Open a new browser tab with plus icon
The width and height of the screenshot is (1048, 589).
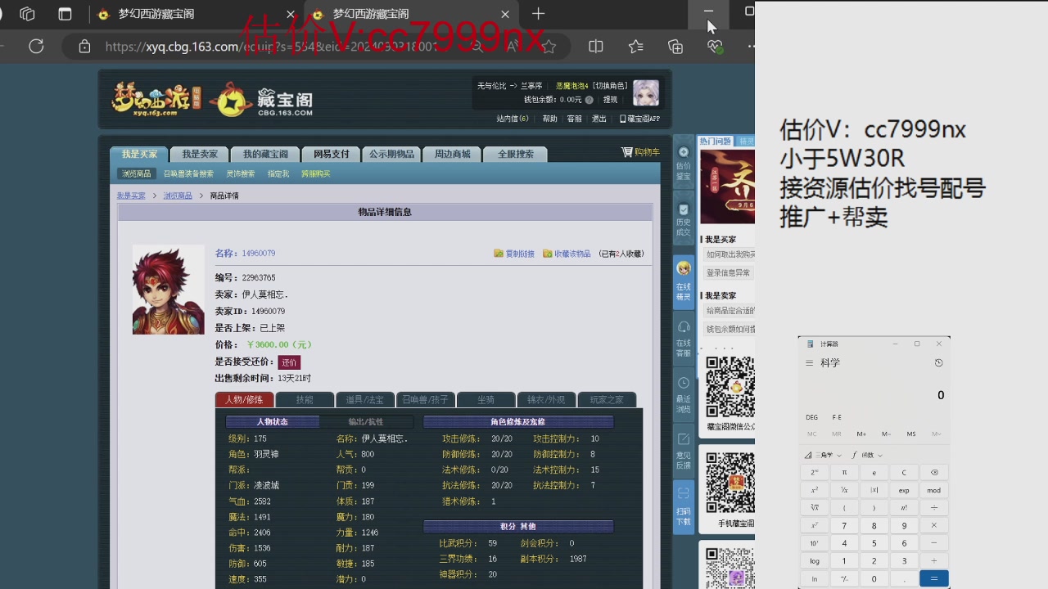538,14
